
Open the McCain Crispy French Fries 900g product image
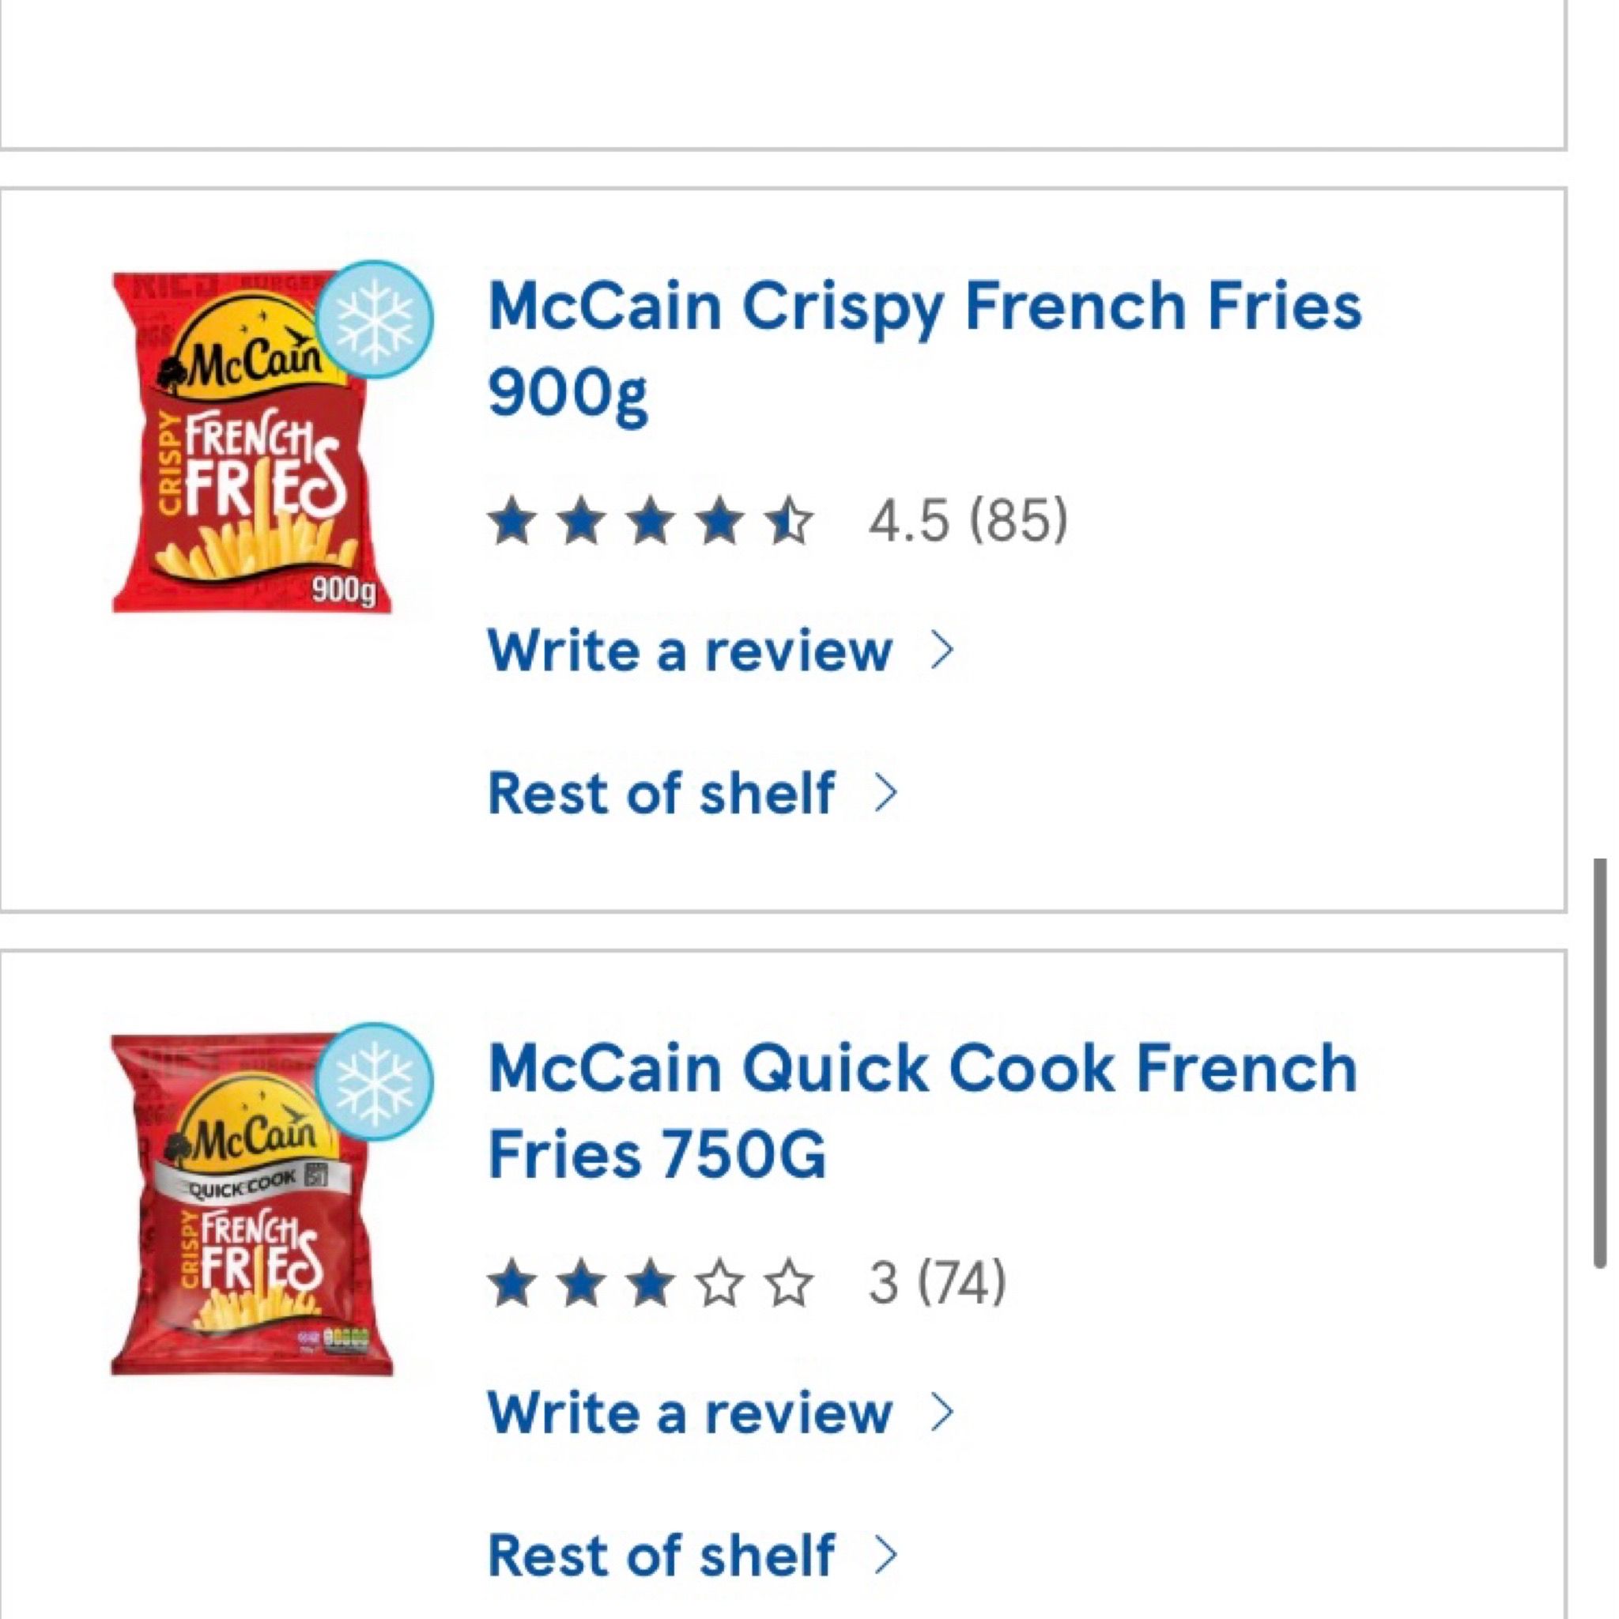[x=251, y=444]
